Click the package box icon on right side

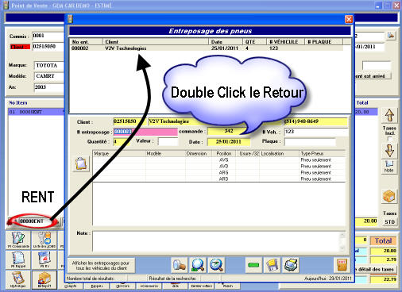click(x=389, y=196)
